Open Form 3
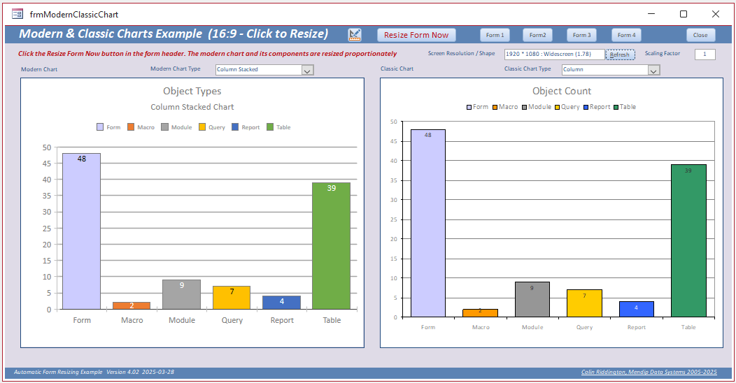The image size is (736, 383). (581, 35)
